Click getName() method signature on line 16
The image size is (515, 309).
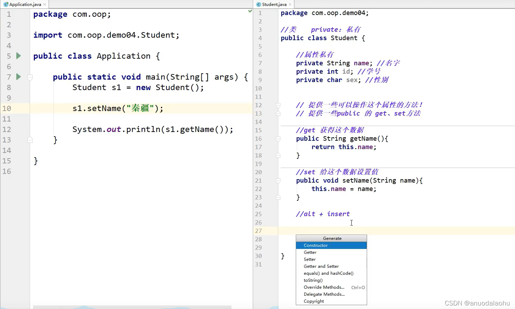(342, 139)
